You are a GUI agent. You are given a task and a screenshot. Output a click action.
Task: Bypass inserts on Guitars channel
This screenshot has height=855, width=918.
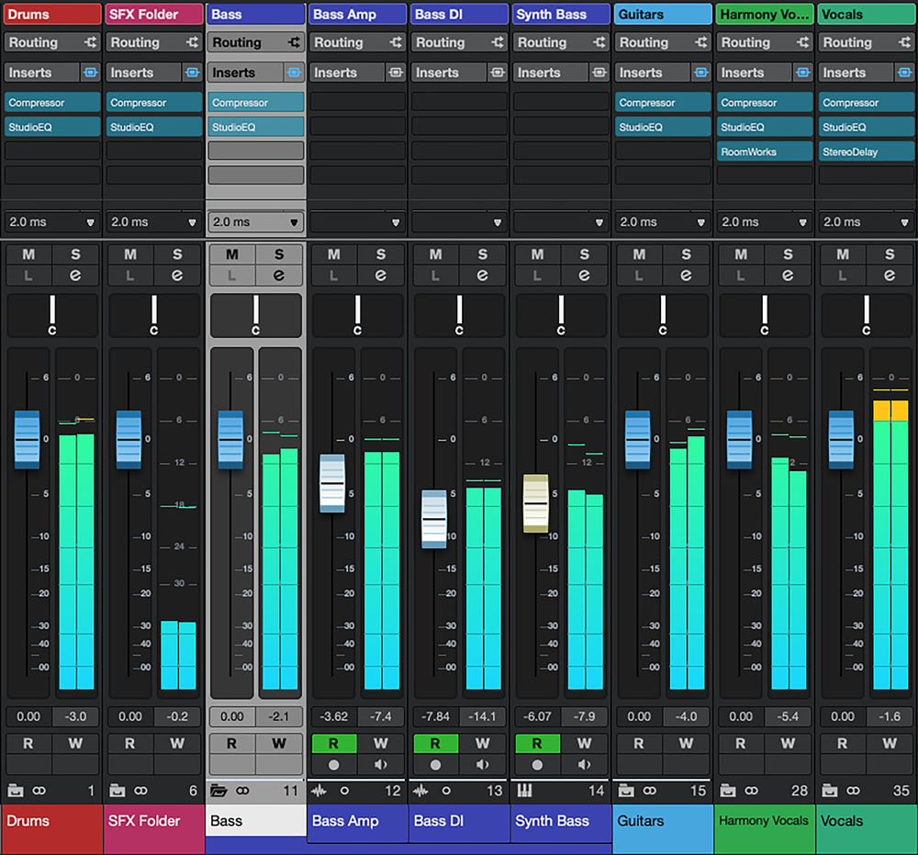[x=700, y=72]
